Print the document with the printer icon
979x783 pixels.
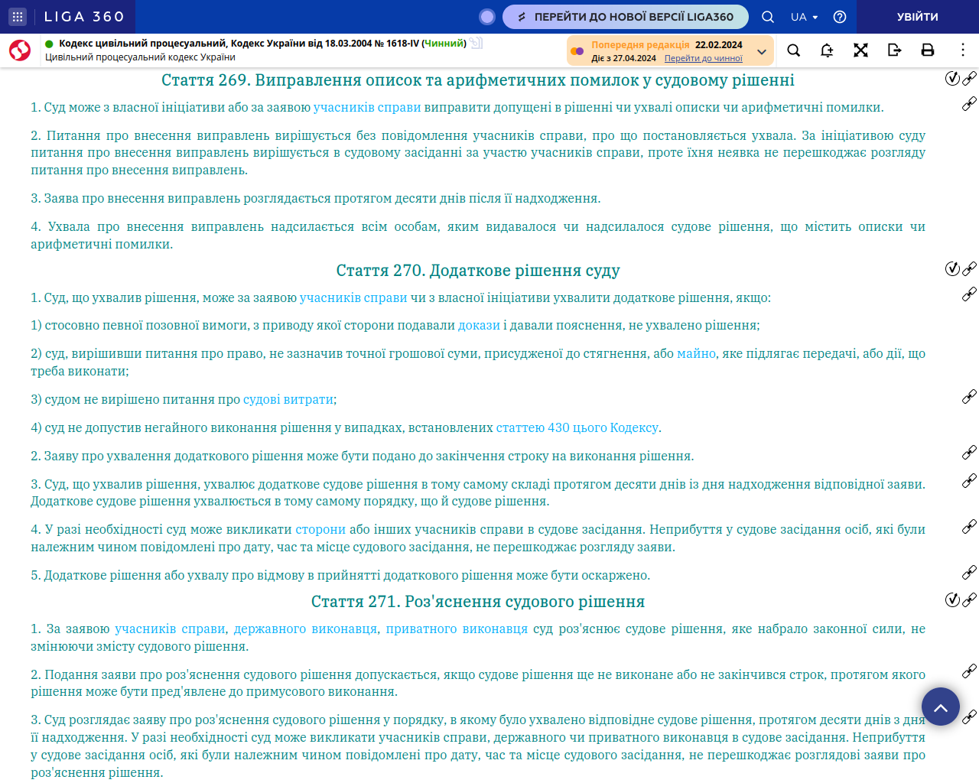tap(928, 50)
